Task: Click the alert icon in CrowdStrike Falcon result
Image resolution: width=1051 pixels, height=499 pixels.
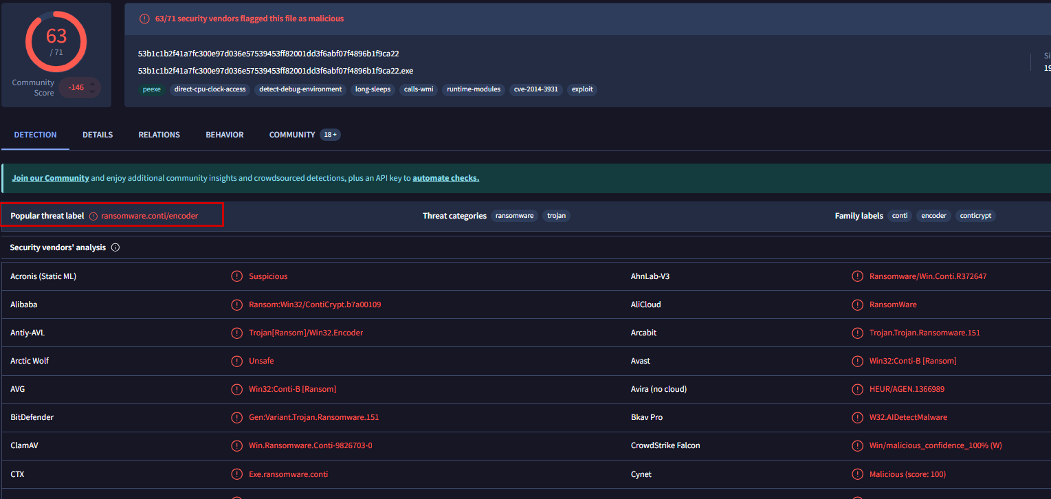Action: (857, 445)
